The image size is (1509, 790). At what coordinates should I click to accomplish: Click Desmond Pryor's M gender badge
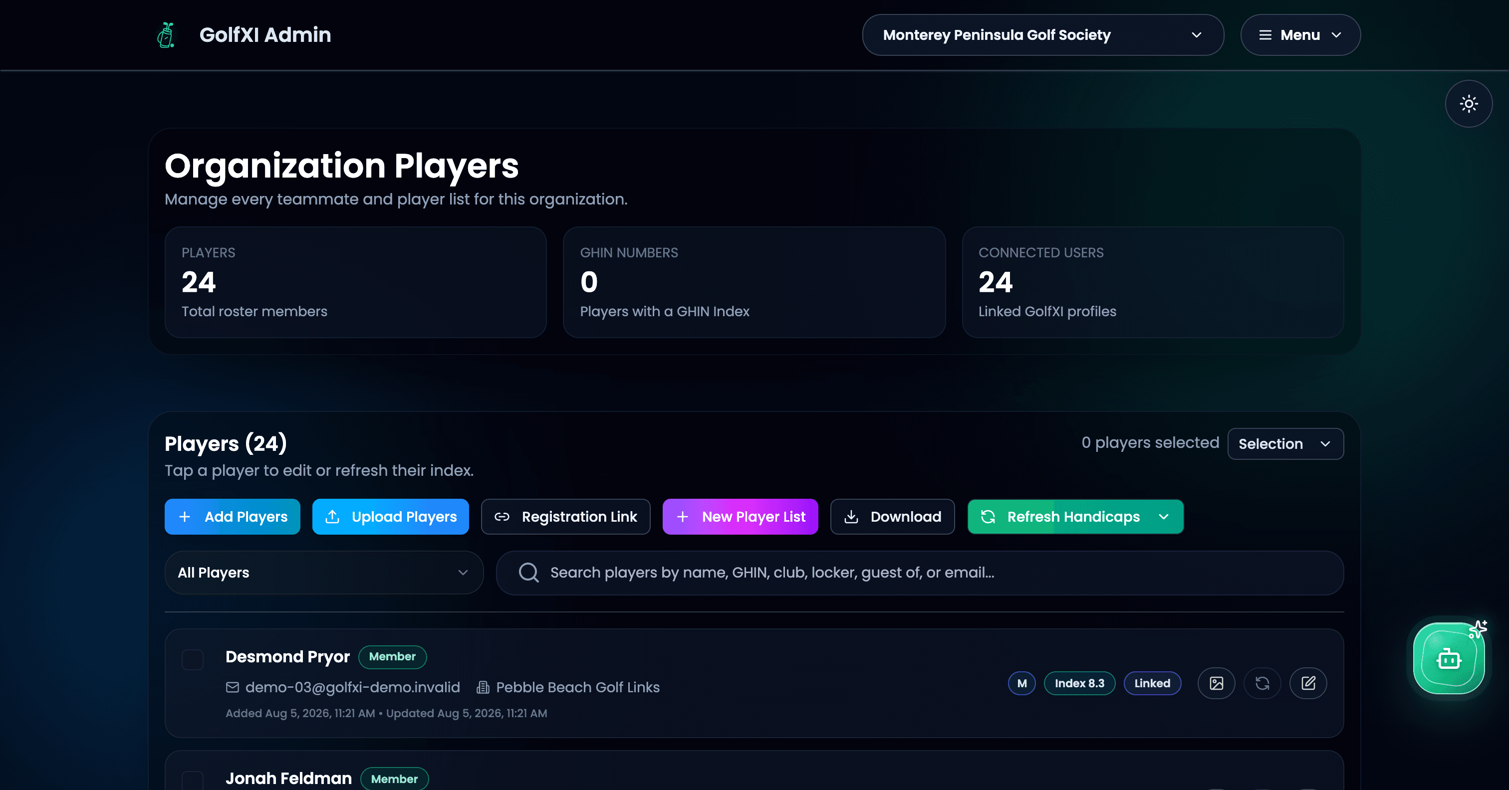1021,683
